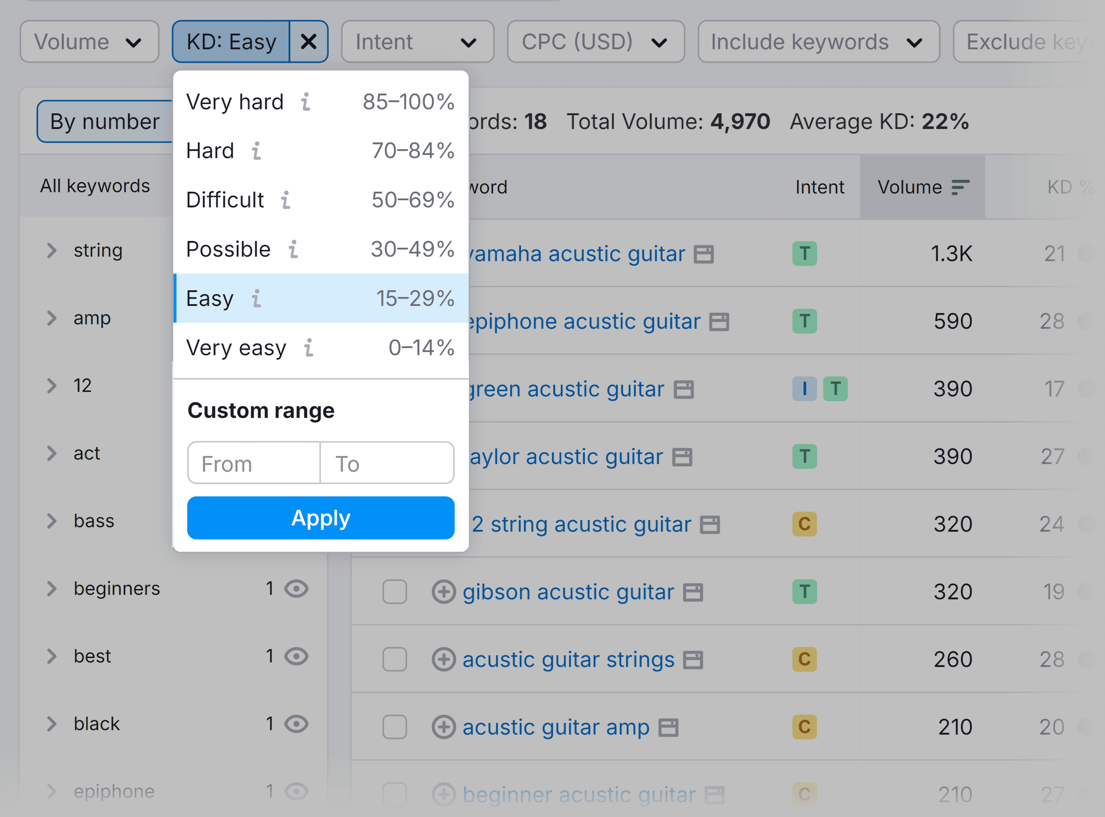The height and width of the screenshot is (817, 1105).
Task: Switch to the By number sorting option
Action: [104, 122]
